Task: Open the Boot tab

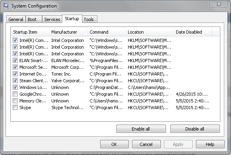Action: pyautogui.click(x=34, y=19)
